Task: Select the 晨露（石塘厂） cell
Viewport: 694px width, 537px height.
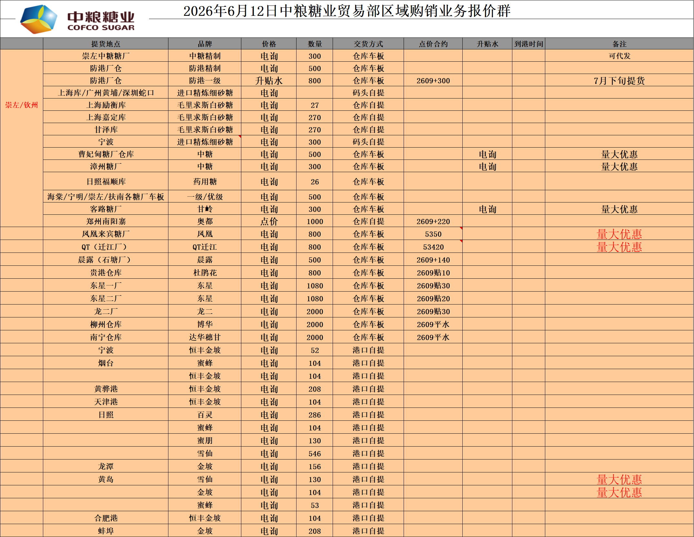Action: 106,260
